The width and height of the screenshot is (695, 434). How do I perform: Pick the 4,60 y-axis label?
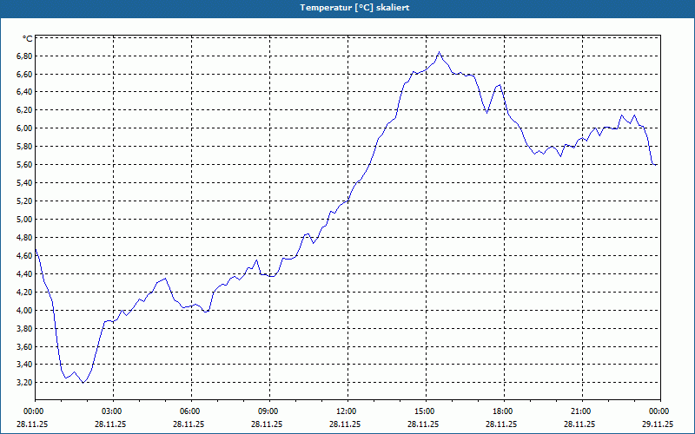tap(24, 256)
